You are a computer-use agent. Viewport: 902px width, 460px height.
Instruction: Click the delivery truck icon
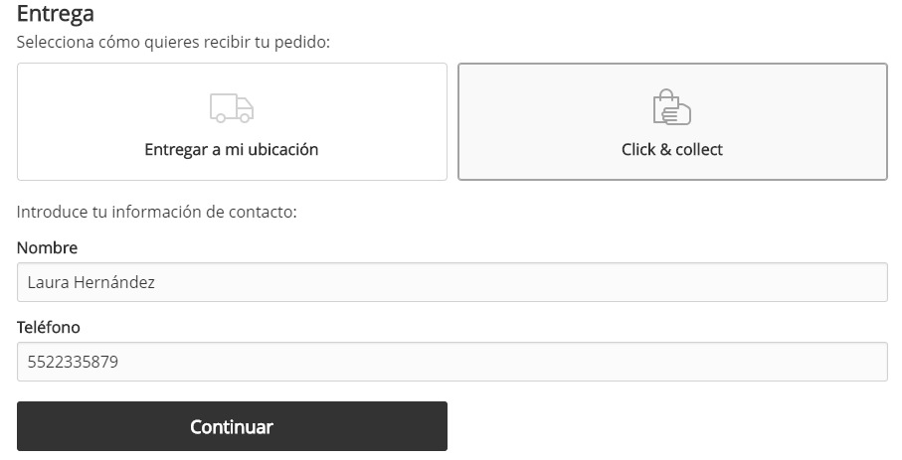[232, 108]
